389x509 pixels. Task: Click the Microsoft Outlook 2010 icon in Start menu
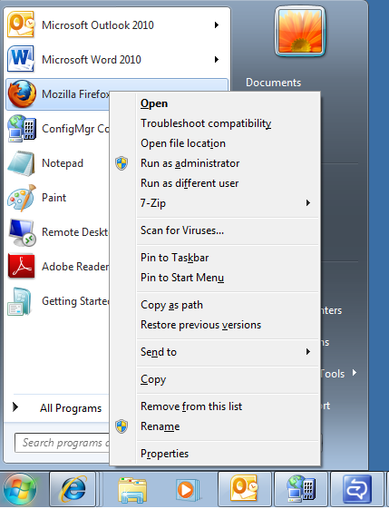tap(21, 24)
